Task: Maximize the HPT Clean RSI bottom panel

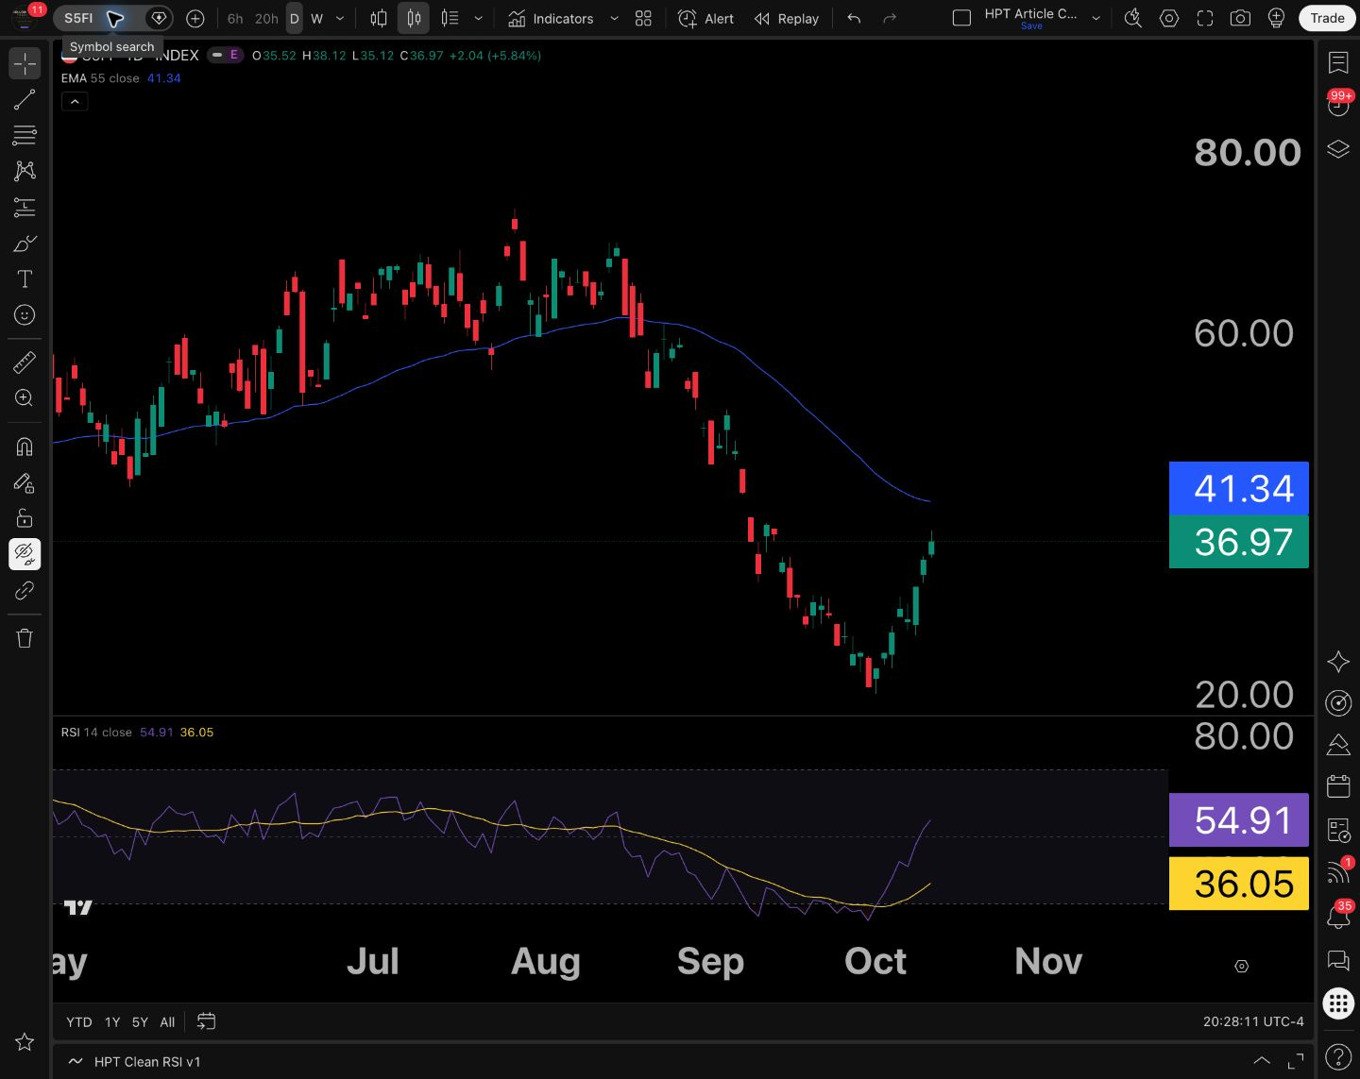Action: 1296,1061
